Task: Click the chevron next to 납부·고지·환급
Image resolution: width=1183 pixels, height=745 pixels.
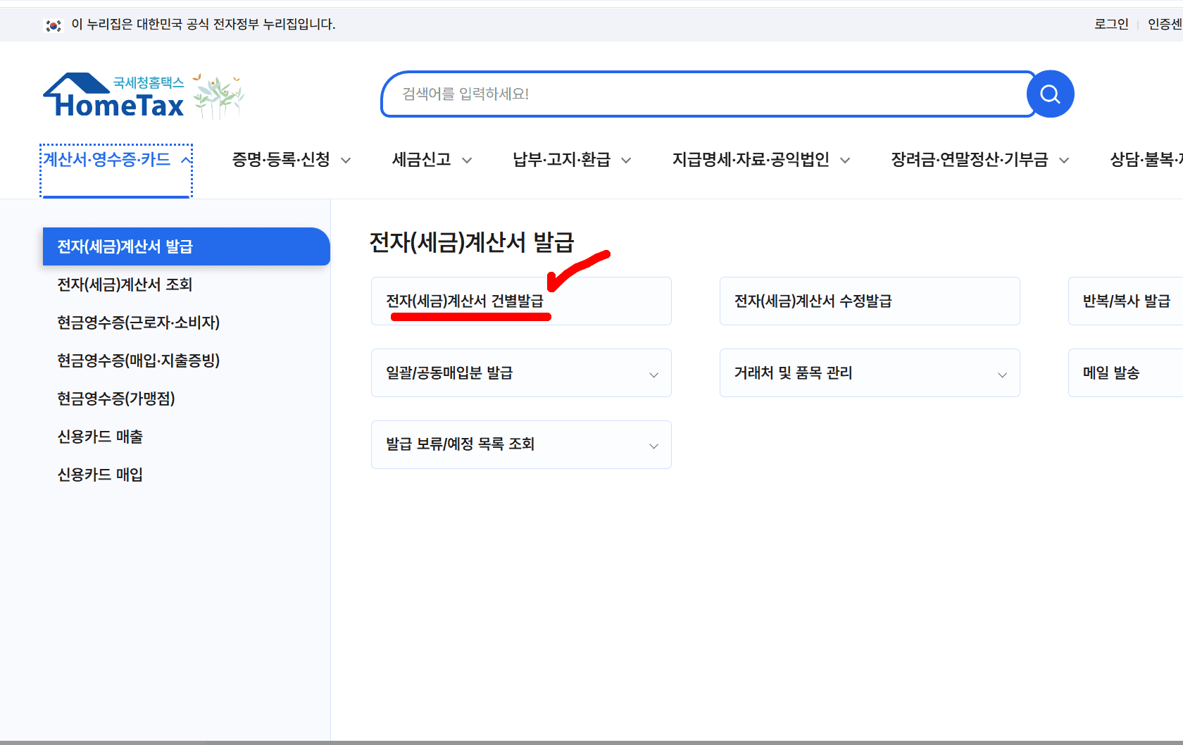Action: pos(626,161)
